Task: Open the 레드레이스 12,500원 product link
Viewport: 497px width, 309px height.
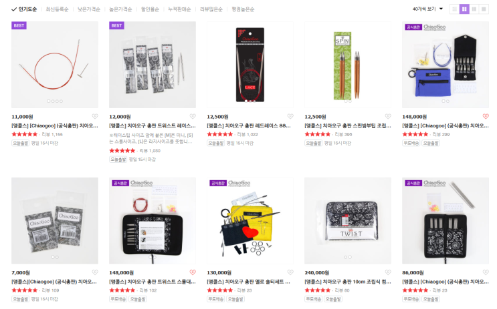Action: pos(249,125)
